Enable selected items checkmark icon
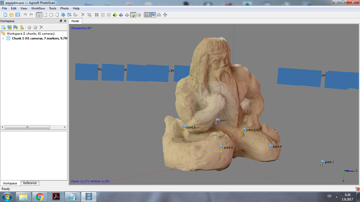Viewport: 360px width, 202px height. [x=29, y=27]
